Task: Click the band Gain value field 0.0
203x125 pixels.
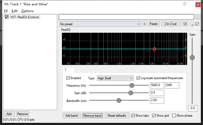Action: tap(157, 93)
